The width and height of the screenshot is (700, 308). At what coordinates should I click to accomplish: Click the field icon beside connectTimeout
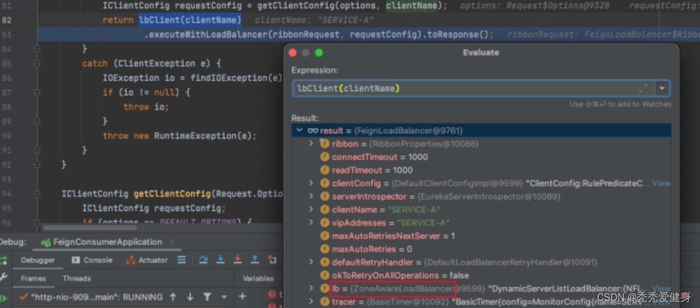coord(325,157)
